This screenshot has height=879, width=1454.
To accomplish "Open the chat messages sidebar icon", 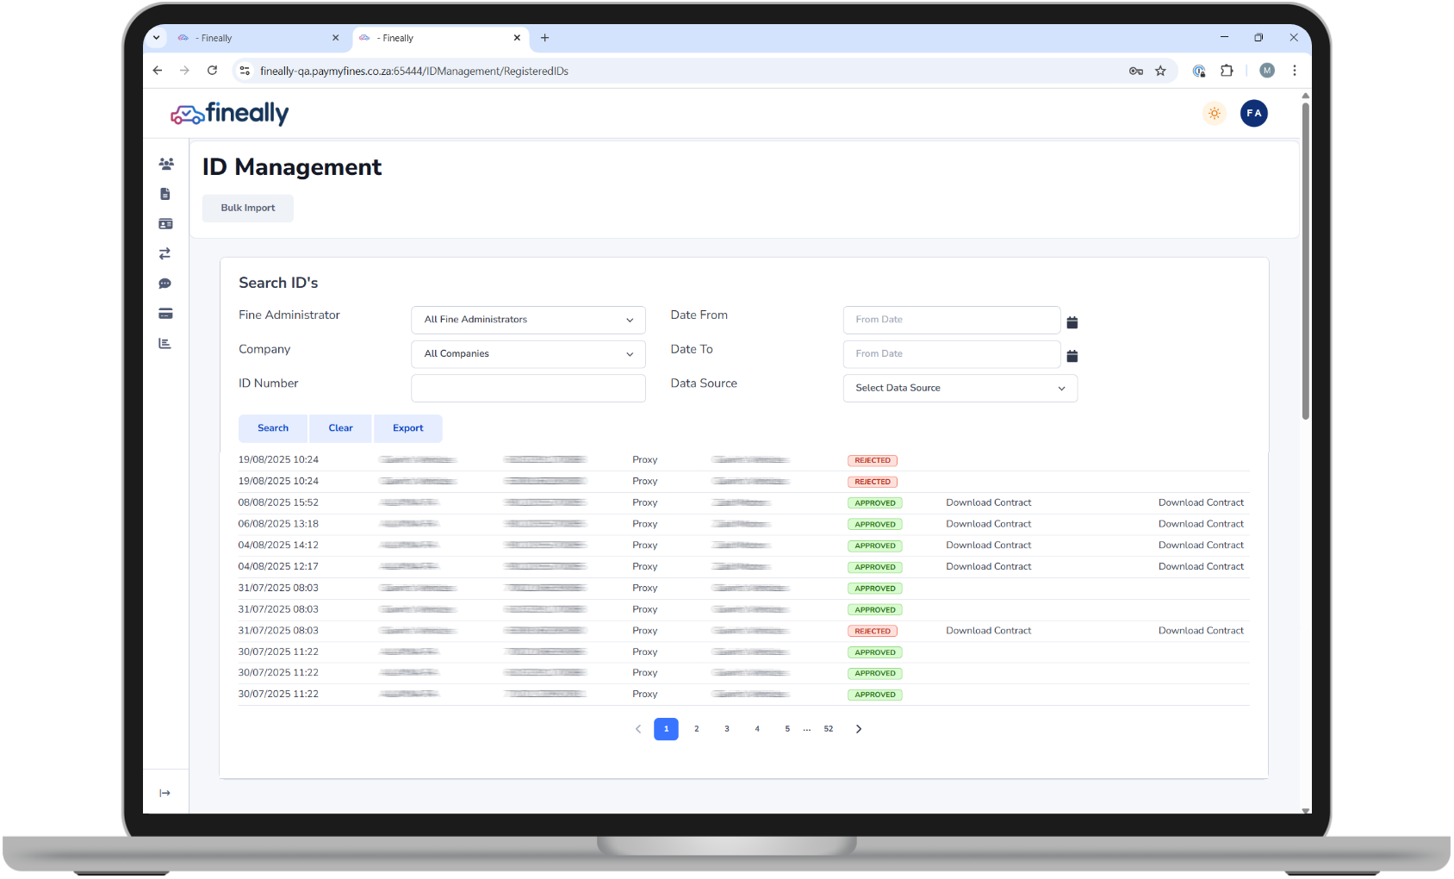I will tap(165, 284).
